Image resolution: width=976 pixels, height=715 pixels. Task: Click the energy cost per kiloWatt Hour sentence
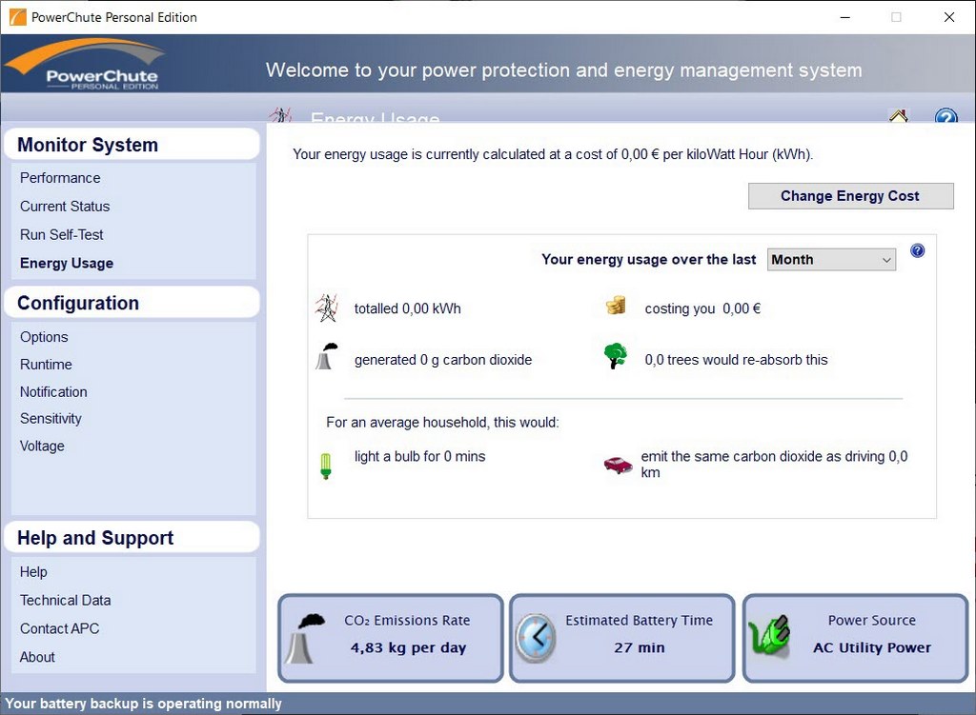pos(553,154)
